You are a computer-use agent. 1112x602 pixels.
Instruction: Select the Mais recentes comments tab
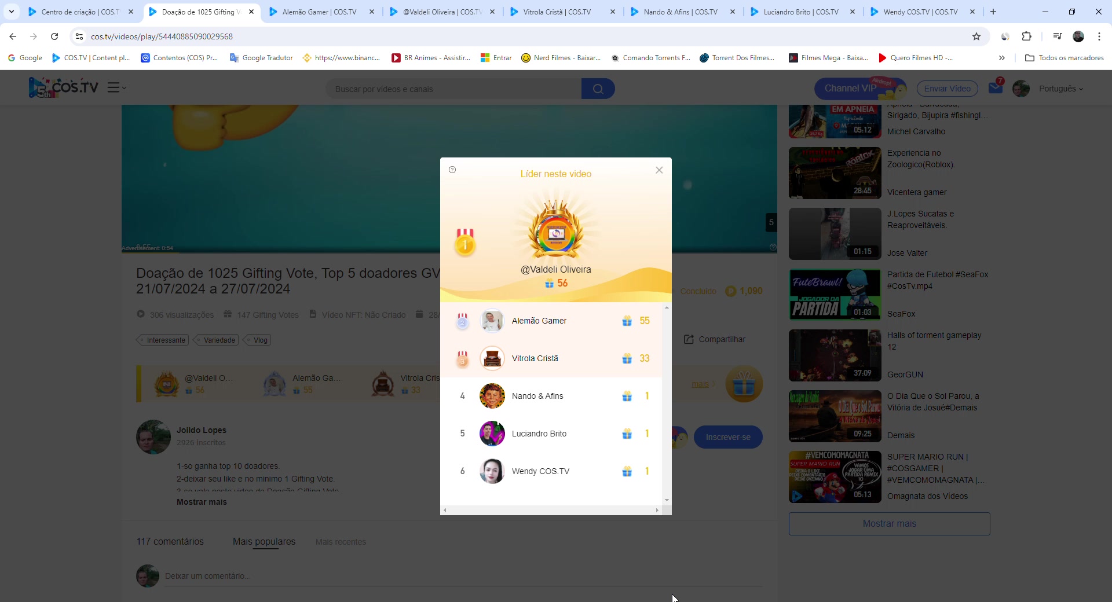click(341, 542)
